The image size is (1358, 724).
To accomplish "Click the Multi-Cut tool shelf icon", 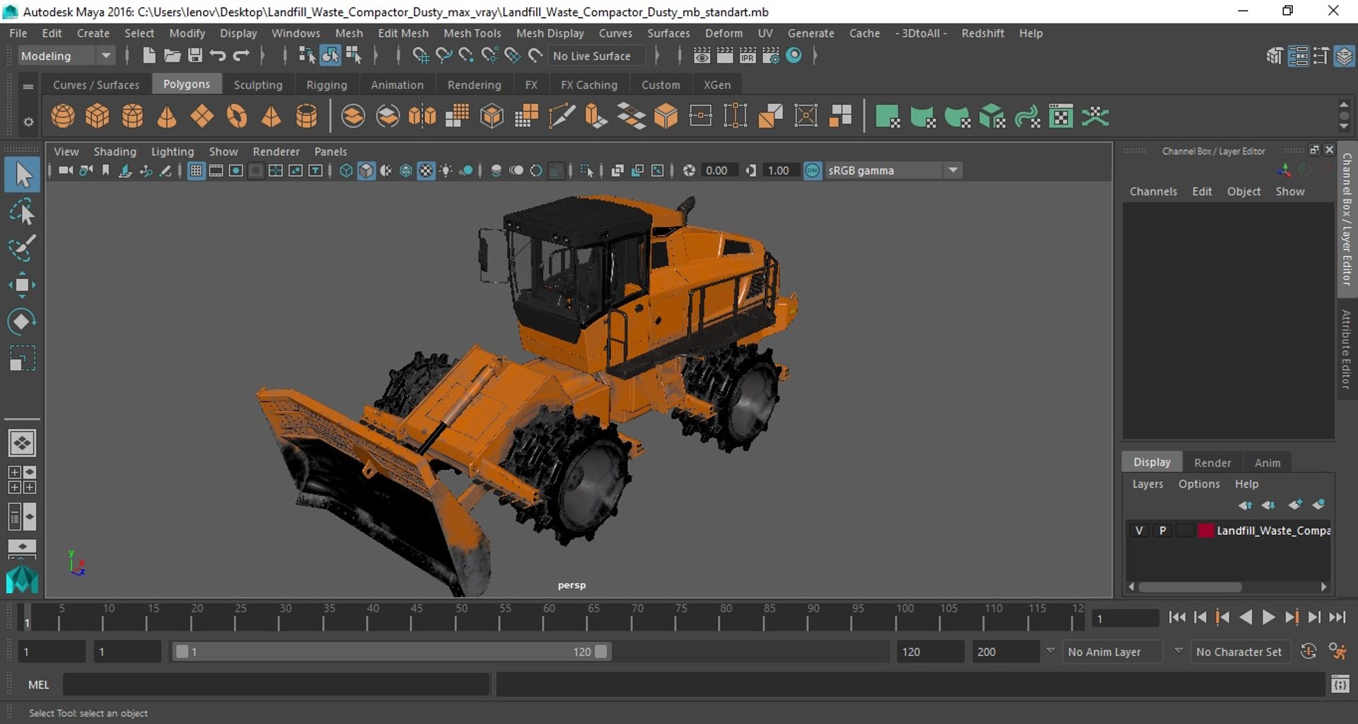I will (562, 116).
